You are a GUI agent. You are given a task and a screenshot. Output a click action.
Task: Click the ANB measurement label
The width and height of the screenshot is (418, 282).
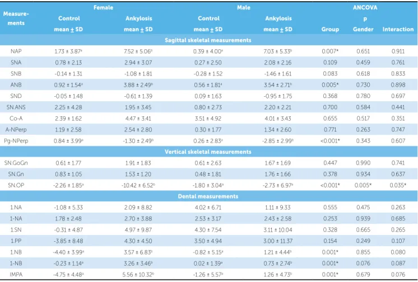tap(16, 84)
